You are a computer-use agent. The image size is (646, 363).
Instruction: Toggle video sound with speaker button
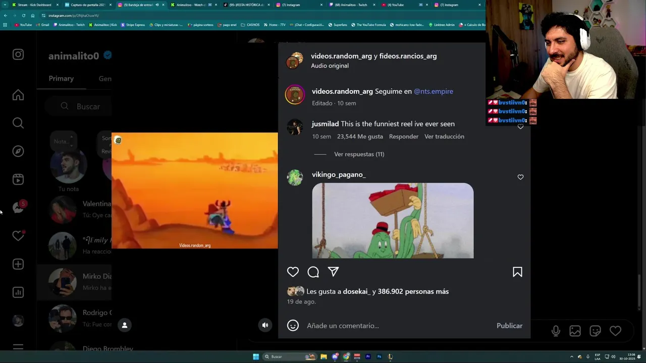(x=265, y=325)
